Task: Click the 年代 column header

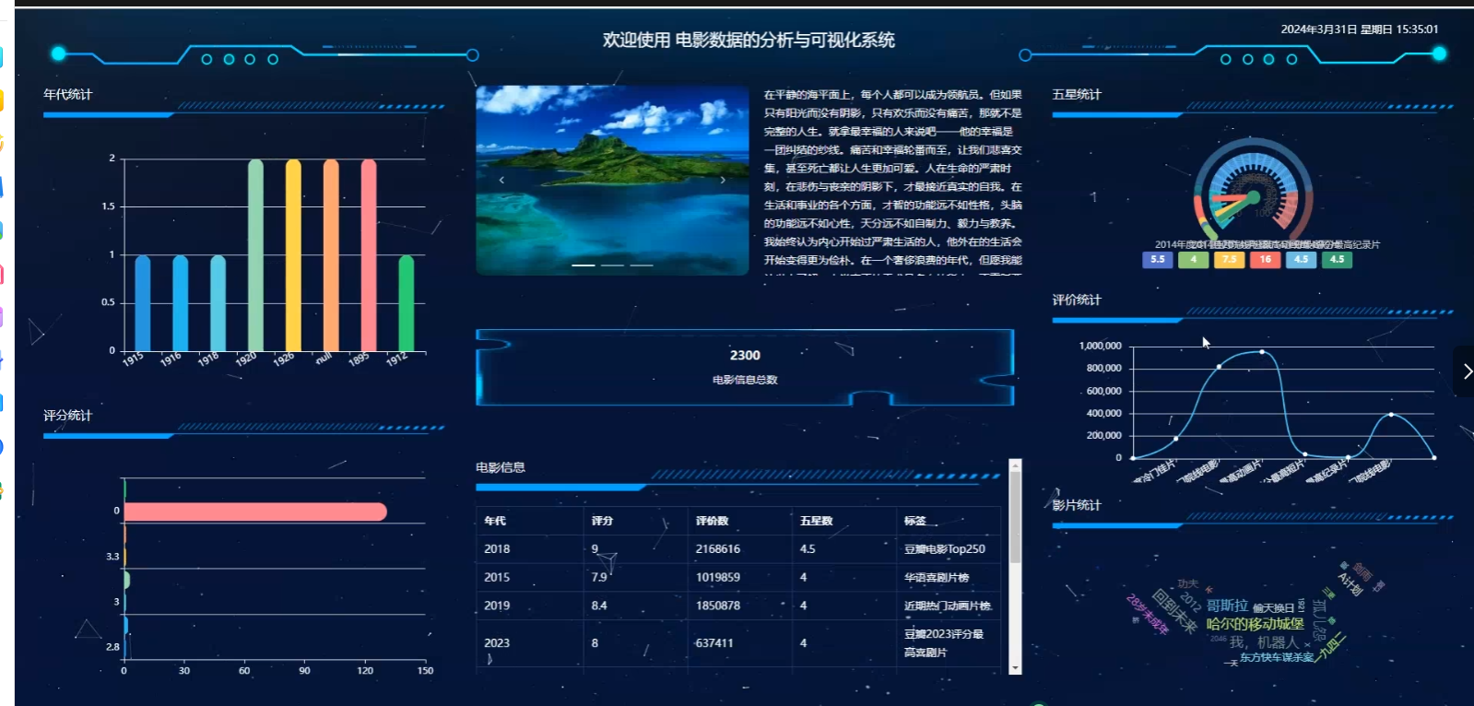Action: 495,521
